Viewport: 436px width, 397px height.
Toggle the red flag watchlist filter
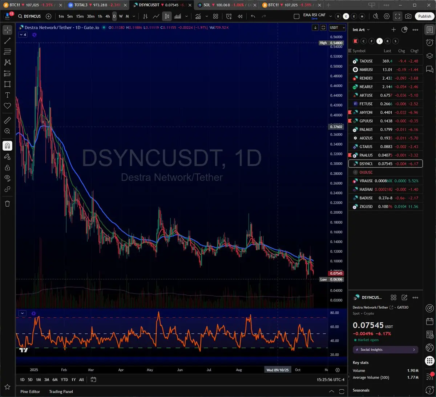[x=356, y=41]
